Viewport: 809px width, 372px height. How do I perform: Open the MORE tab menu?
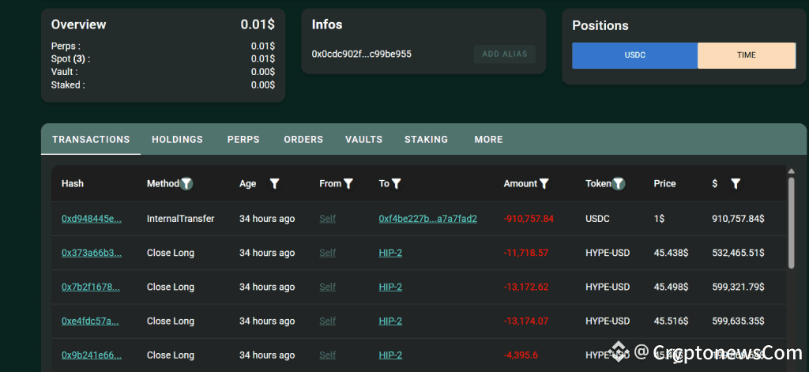[x=488, y=140]
